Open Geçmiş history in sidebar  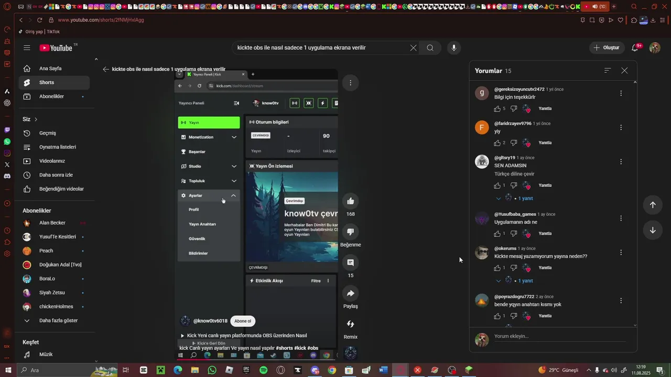[x=55, y=133]
